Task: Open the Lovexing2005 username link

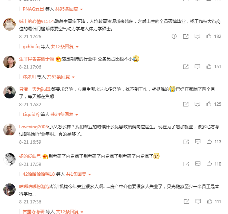Action: 33,127
